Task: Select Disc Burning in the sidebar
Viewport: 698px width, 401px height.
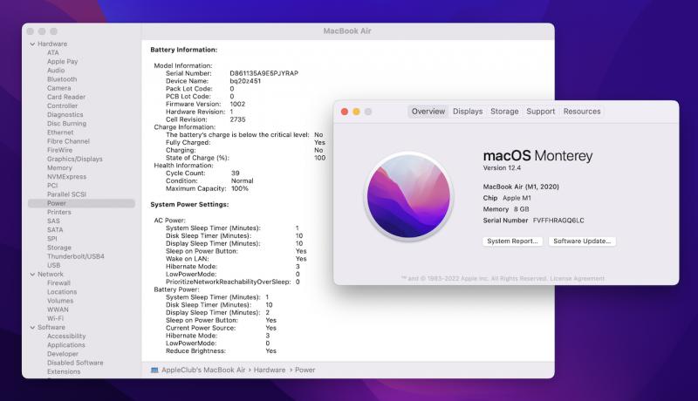Action: (66, 124)
